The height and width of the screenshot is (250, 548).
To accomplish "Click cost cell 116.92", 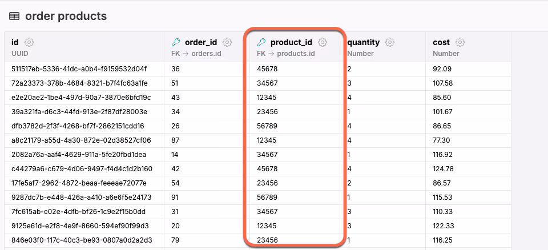I will (468, 155).
